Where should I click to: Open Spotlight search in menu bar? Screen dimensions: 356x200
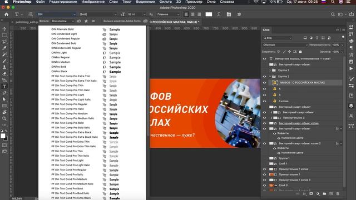click(333, 2)
